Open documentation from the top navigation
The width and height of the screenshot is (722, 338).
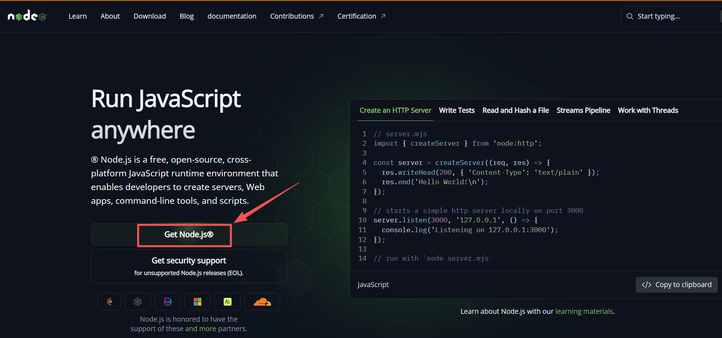[232, 16]
